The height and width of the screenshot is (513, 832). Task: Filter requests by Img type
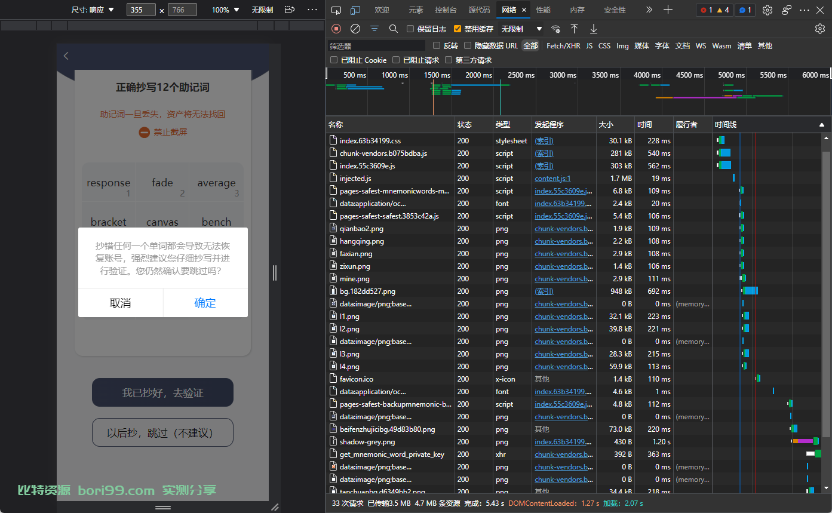622,45
